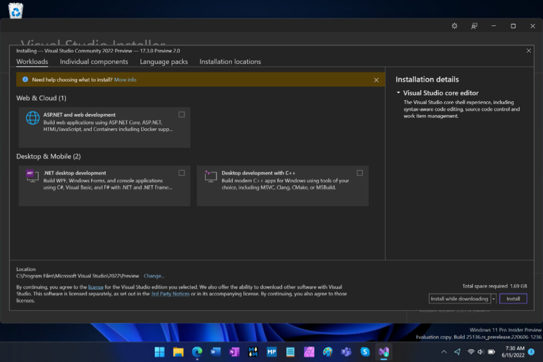Check .NET desktop development workload
This screenshot has width=543, height=362.
pos(182,173)
